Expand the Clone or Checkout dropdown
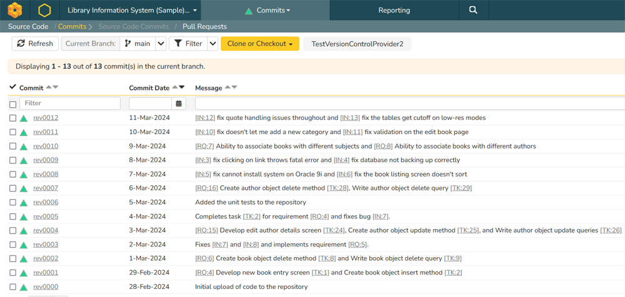The height and width of the screenshot is (297, 625). [259, 44]
